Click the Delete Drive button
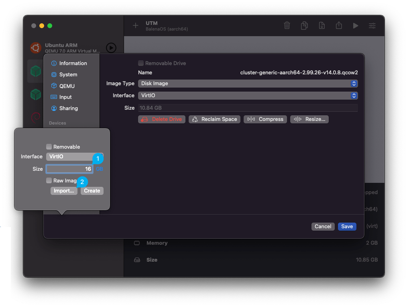The height and width of the screenshot is (307, 407). (x=162, y=119)
